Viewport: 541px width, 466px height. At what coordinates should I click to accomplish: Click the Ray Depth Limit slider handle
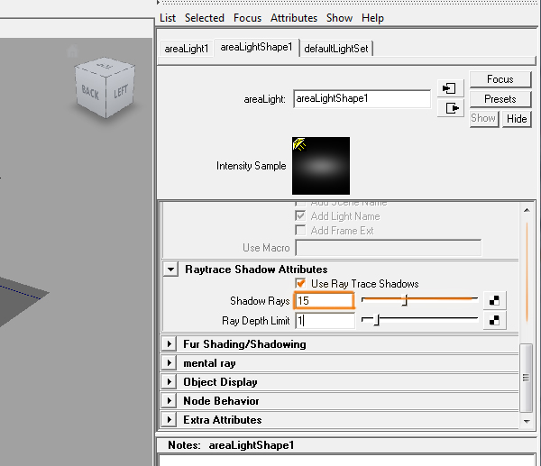pos(377,321)
